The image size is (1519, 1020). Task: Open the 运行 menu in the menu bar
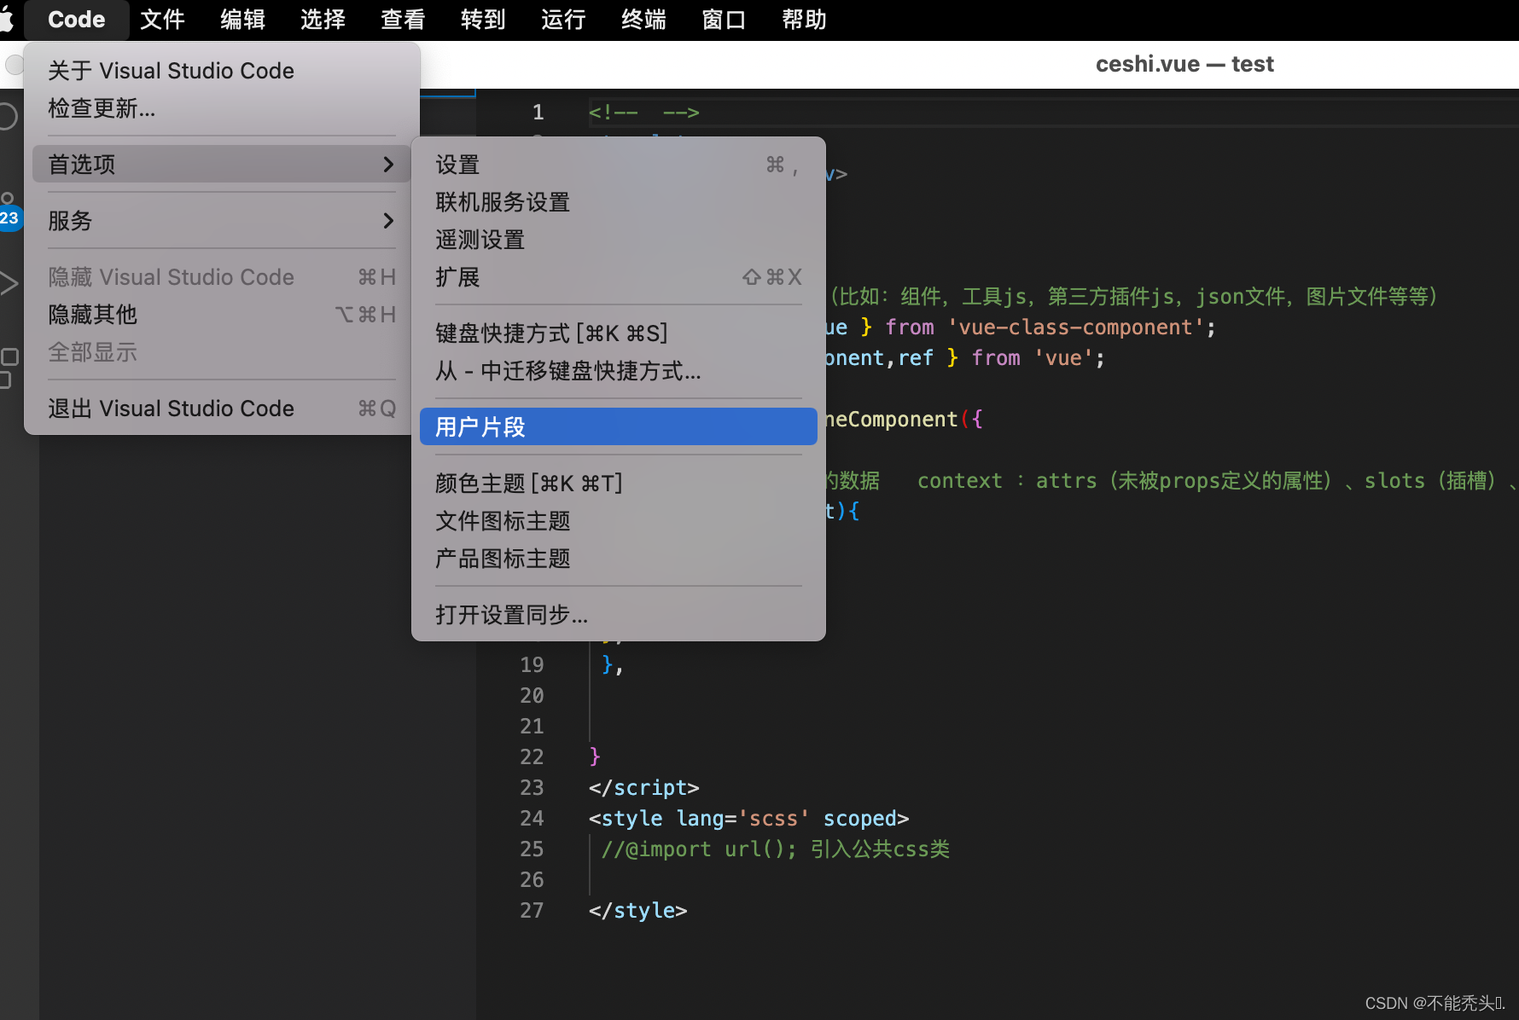562,19
